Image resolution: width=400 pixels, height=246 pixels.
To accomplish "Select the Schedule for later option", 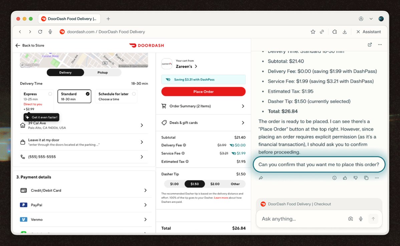I will (116, 96).
